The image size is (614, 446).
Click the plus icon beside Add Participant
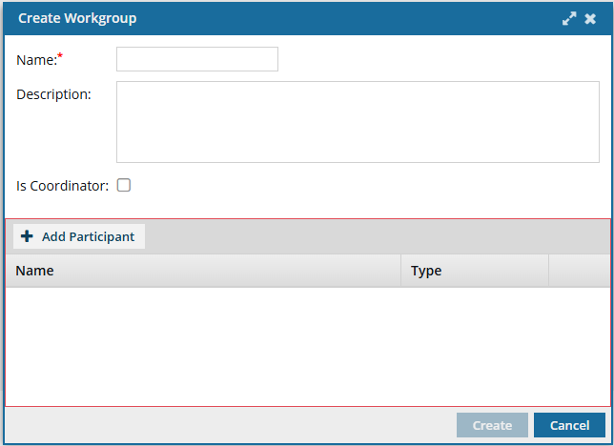point(27,236)
